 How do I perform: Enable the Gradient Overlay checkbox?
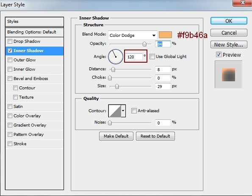10,125
